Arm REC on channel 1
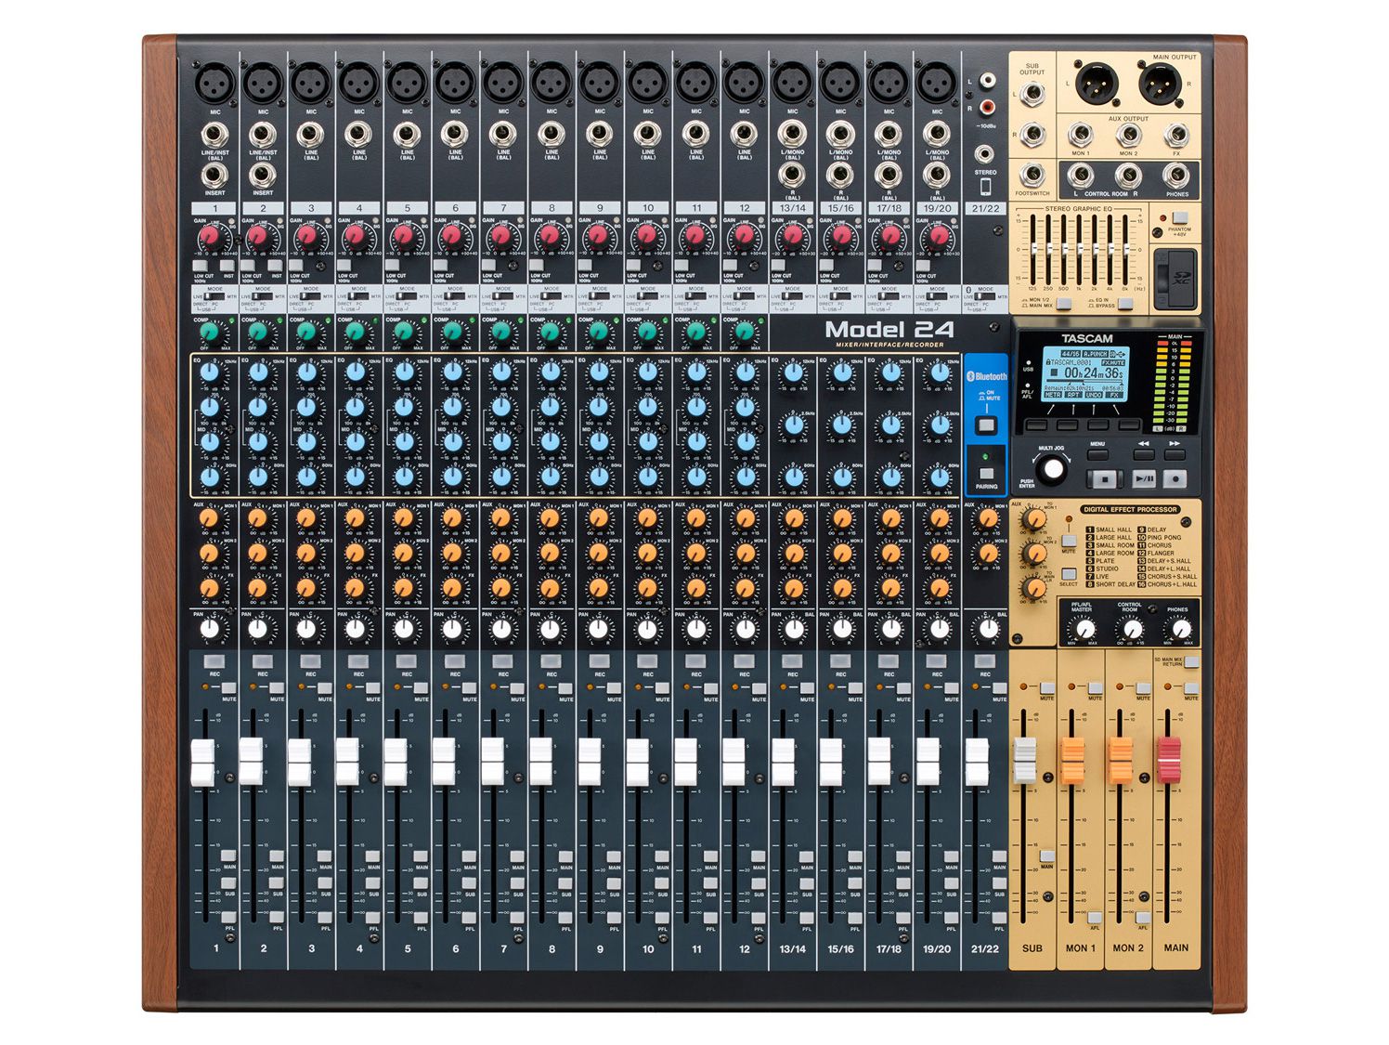Image resolution: width=1389 pixels, height=1045 pixels. [x=214, y=660]
